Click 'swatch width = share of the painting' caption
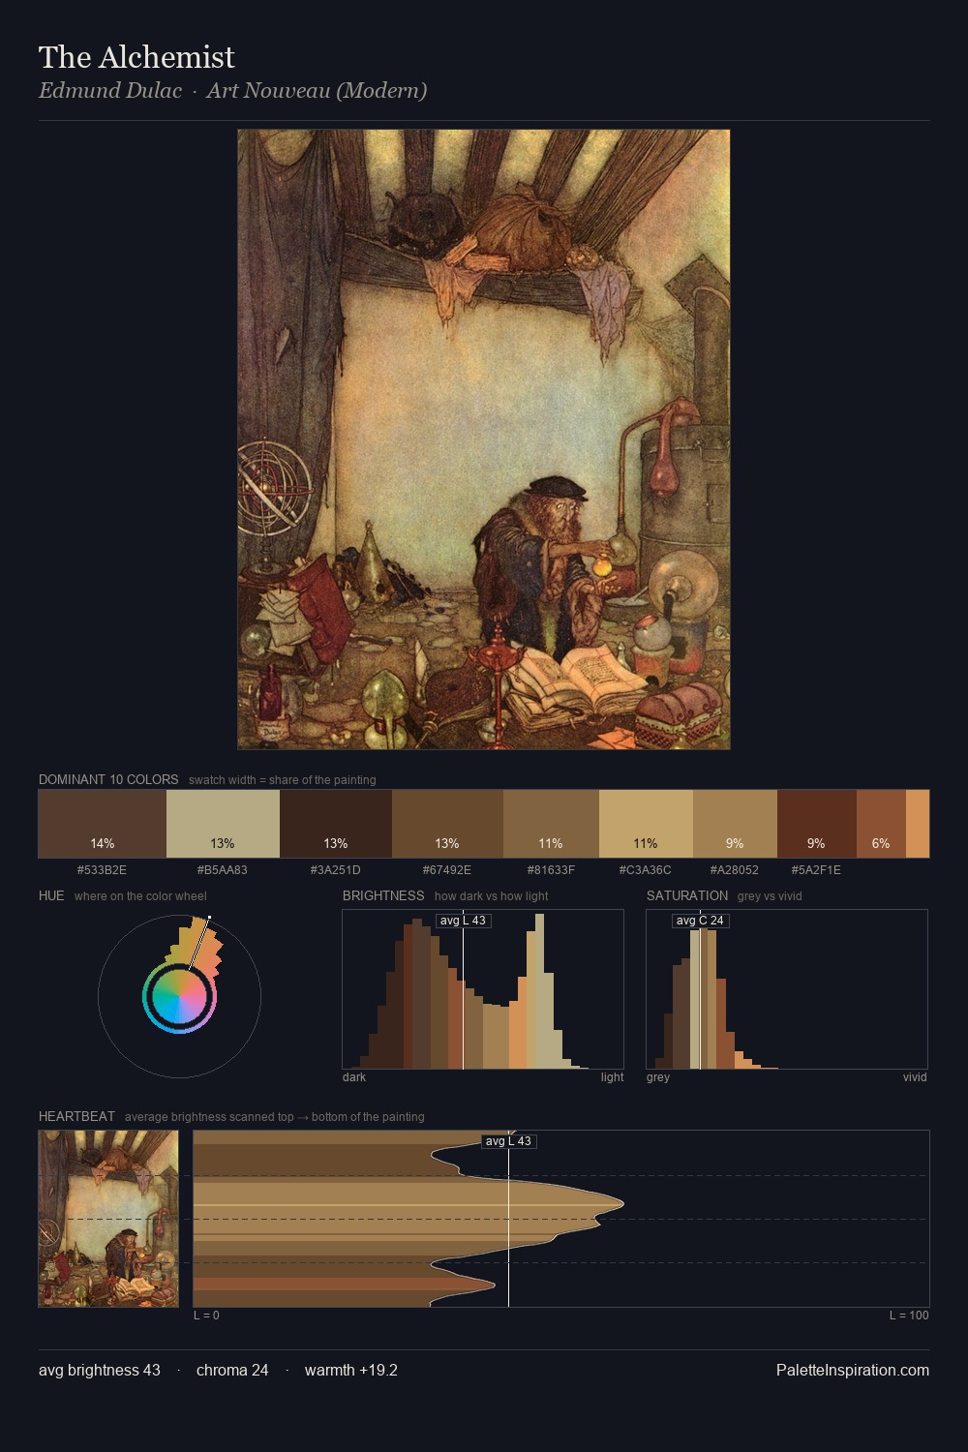 (x=283, y=780)
